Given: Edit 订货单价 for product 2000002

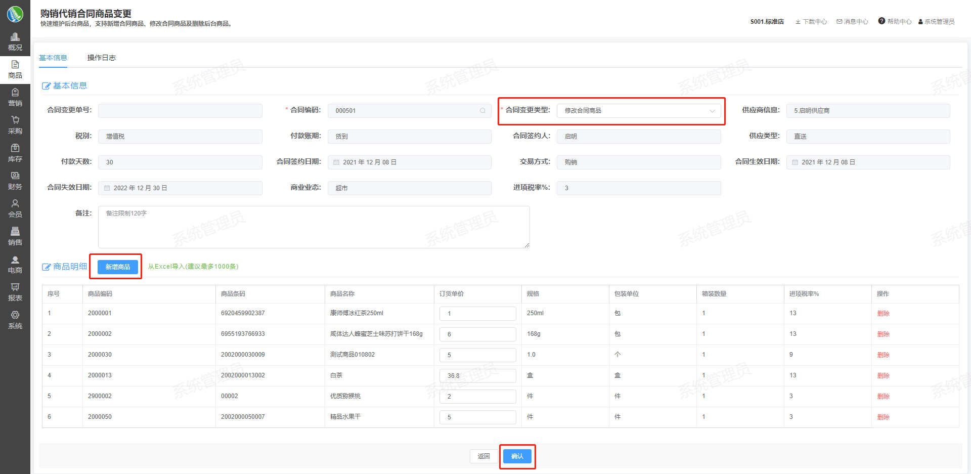Looking at the screenshot, I should tap(478, 334).
